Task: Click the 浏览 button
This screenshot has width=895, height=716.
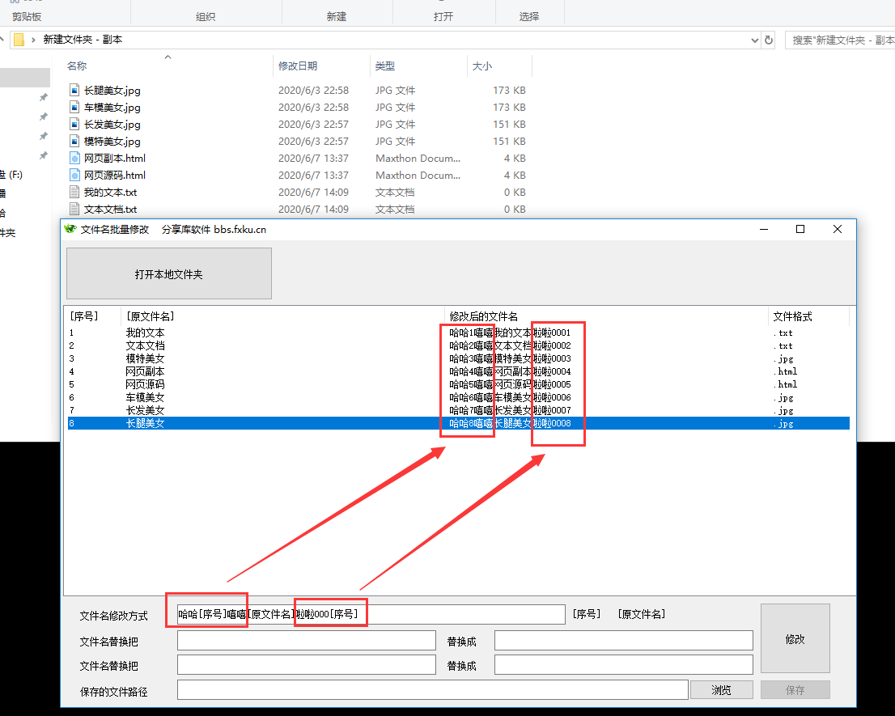Action: click(721, 690)
